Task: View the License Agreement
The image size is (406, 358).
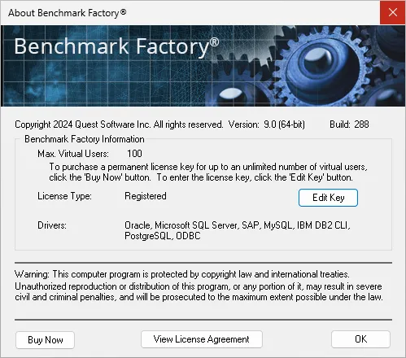Action: click(202, 339)
